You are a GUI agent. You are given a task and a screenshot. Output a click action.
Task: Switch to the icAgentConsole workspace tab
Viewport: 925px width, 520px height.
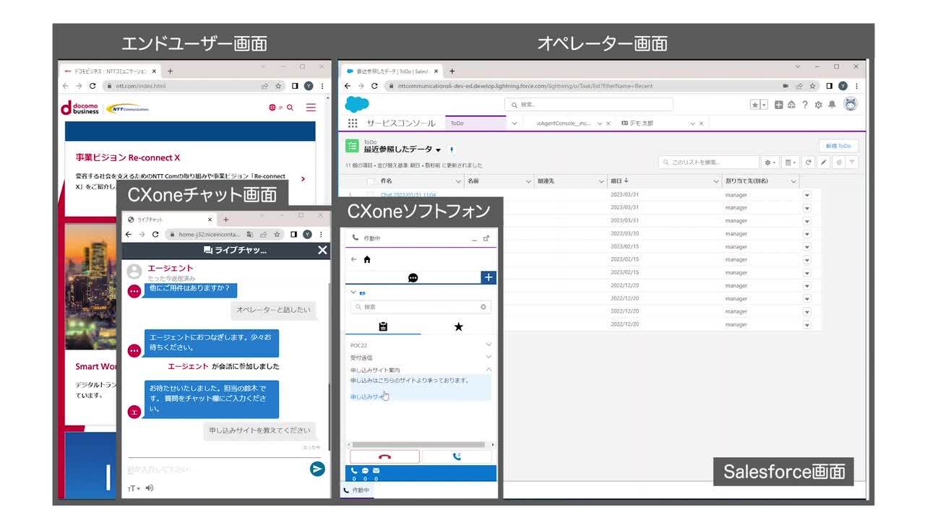tap(564, 123)
